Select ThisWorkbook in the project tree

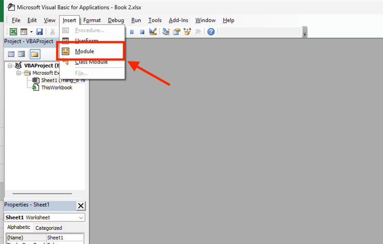click(57, 87)
